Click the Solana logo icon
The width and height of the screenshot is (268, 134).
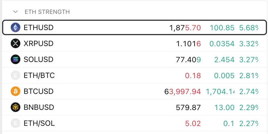tap(16, 59)
